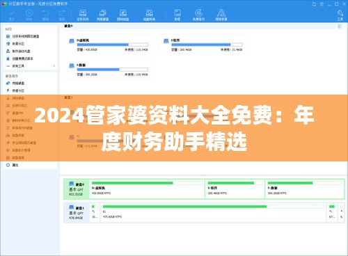Click the refresh icon in title bar

pos(314,4)
